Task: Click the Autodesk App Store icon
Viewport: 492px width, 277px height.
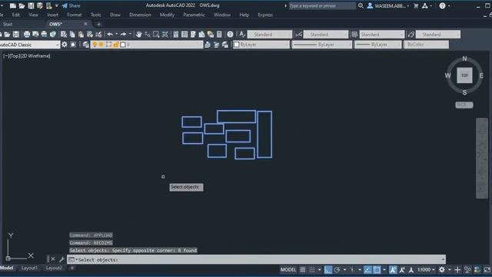Action: coord(425,5)
